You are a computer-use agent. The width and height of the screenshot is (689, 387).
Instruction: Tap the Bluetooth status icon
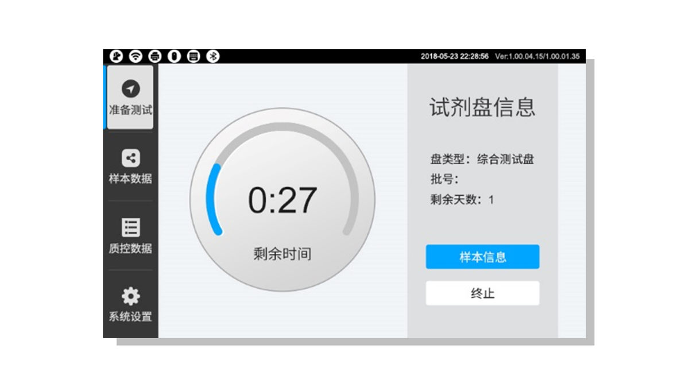[213, 56]
